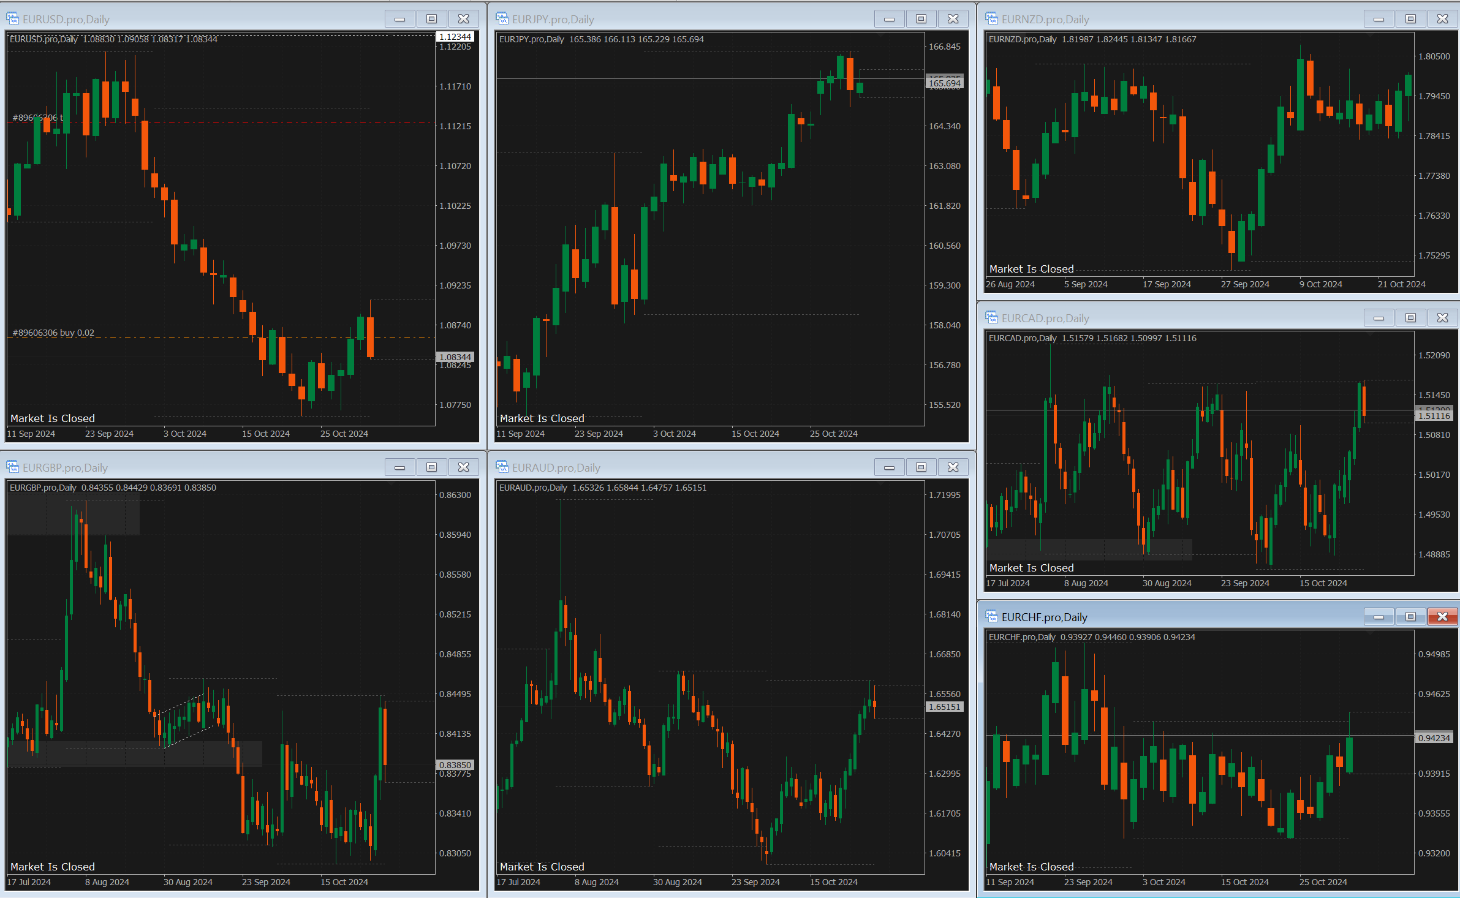
Task: Close the EURCHF.pro chart with red X
Action: coord(1442,617)
